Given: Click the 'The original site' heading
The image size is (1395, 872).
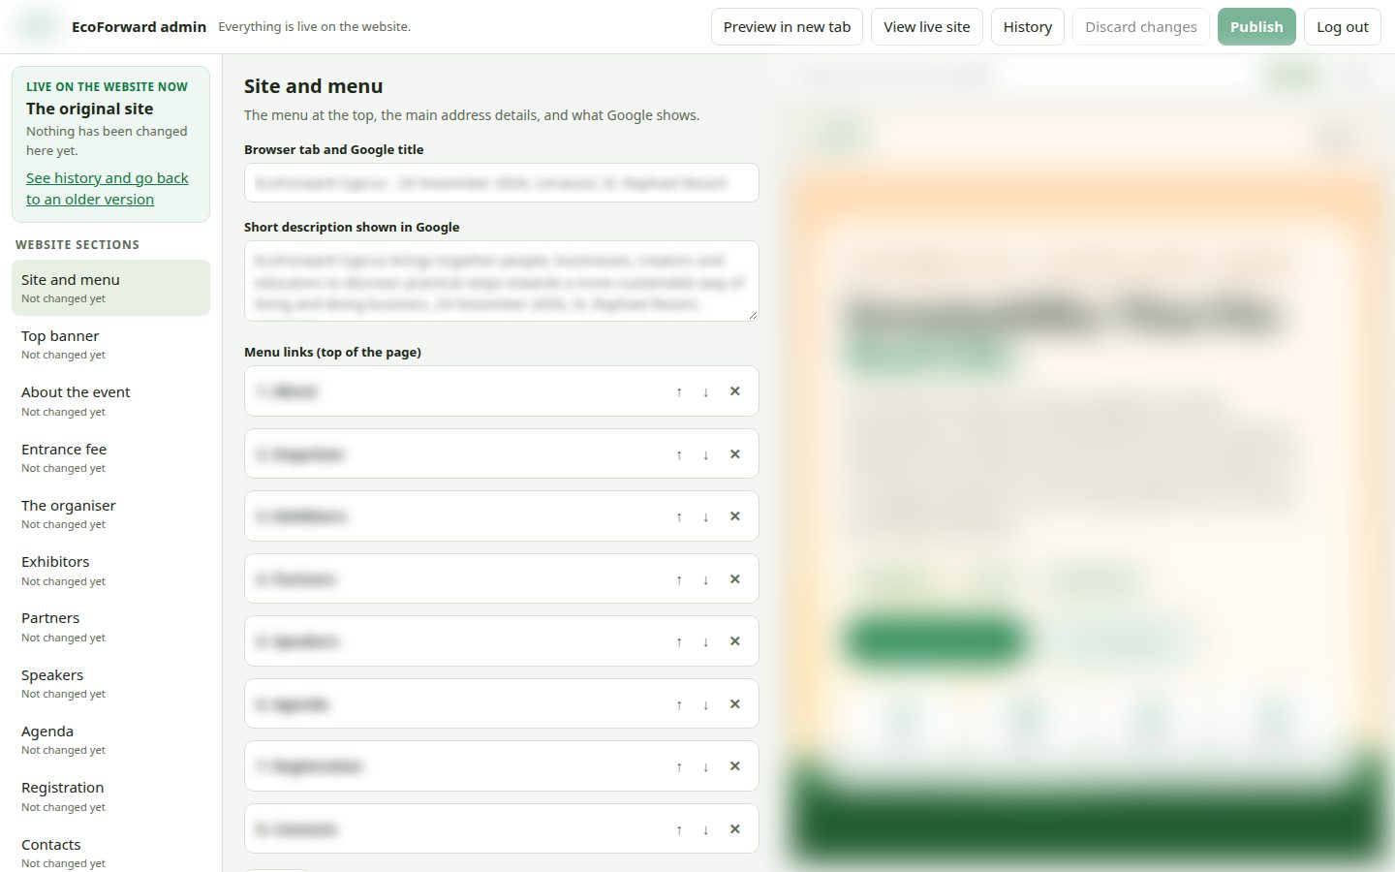Looking at the screenshot, I should click(x=89, y=109).
